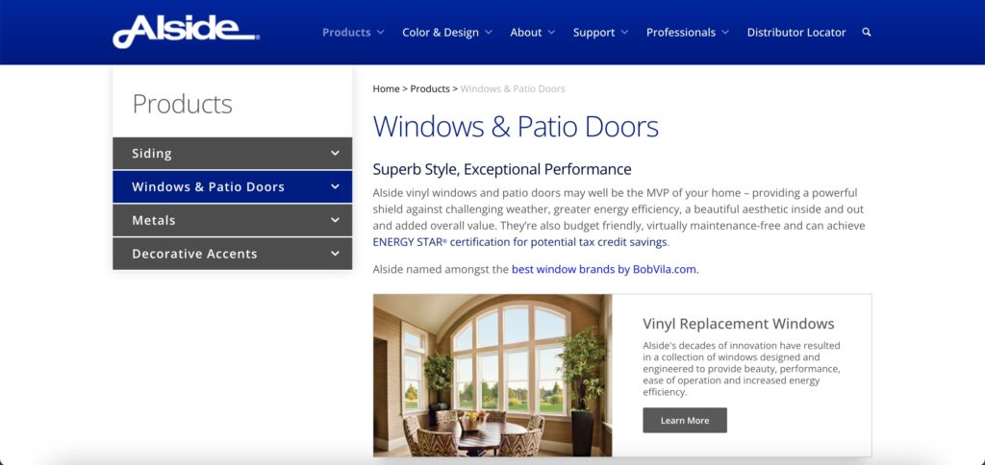Expand Windows & Patio Doors sidebar chevron

pos(336,187)
